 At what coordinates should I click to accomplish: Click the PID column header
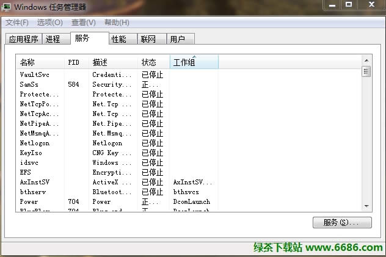click(76, 62)
